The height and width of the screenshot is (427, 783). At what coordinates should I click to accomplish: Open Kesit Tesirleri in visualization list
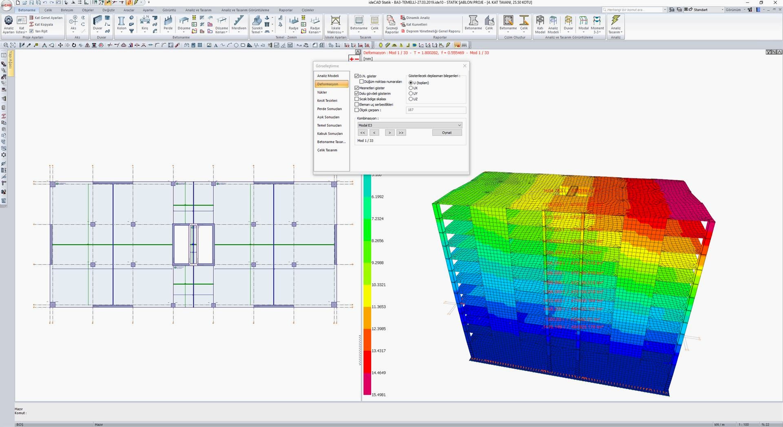[x=327, y=101]
